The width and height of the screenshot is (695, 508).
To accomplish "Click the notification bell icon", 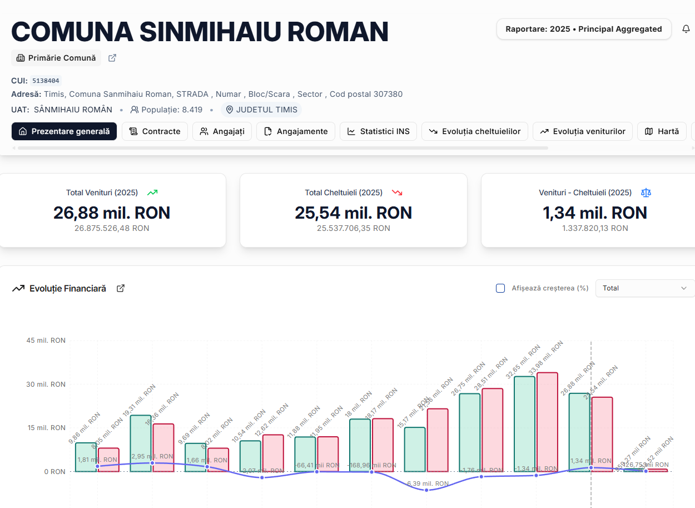I will (x=686, y=29).
